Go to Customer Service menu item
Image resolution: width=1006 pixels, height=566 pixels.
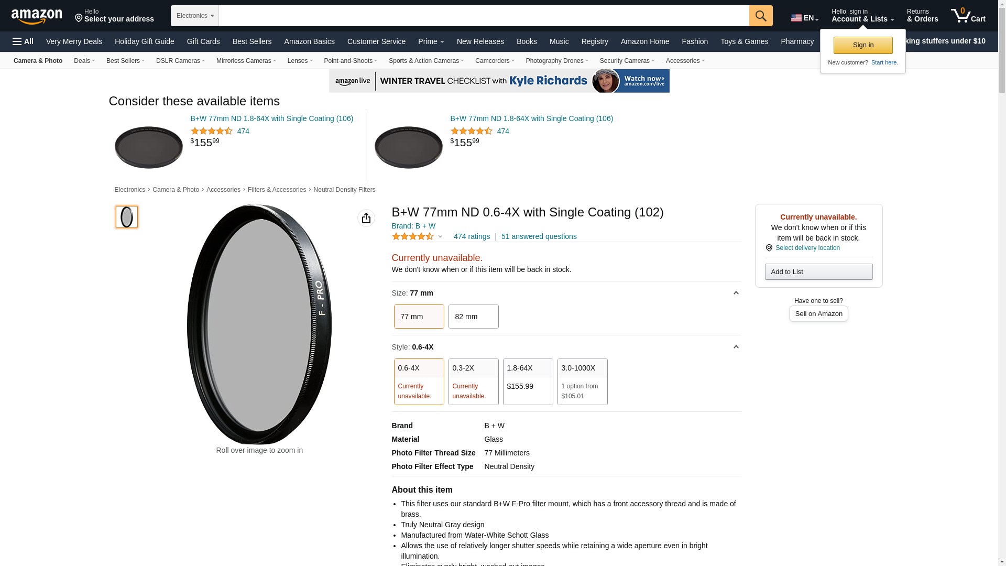pyautogui.click(x=376, y=41)
